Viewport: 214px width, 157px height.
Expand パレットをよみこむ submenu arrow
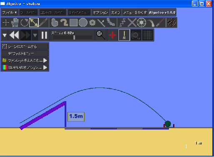[45, 60]
